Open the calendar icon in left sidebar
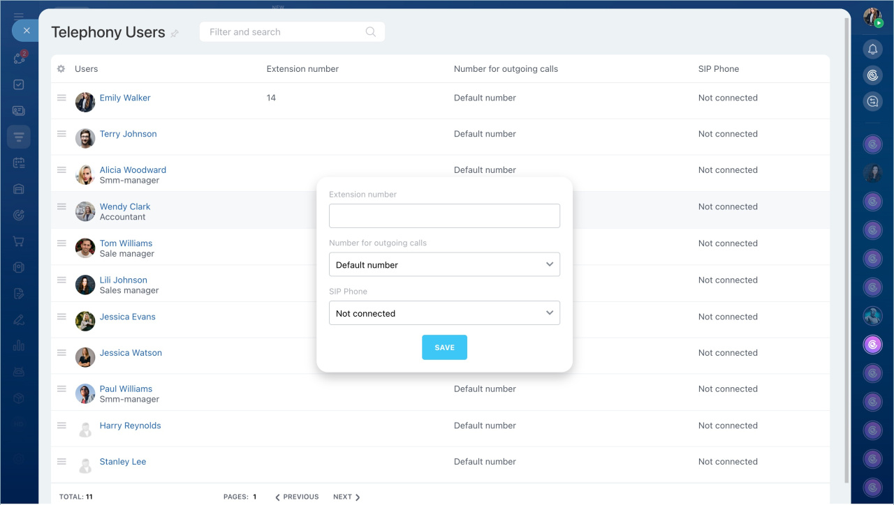894x505 pixels. coord(19,163)
